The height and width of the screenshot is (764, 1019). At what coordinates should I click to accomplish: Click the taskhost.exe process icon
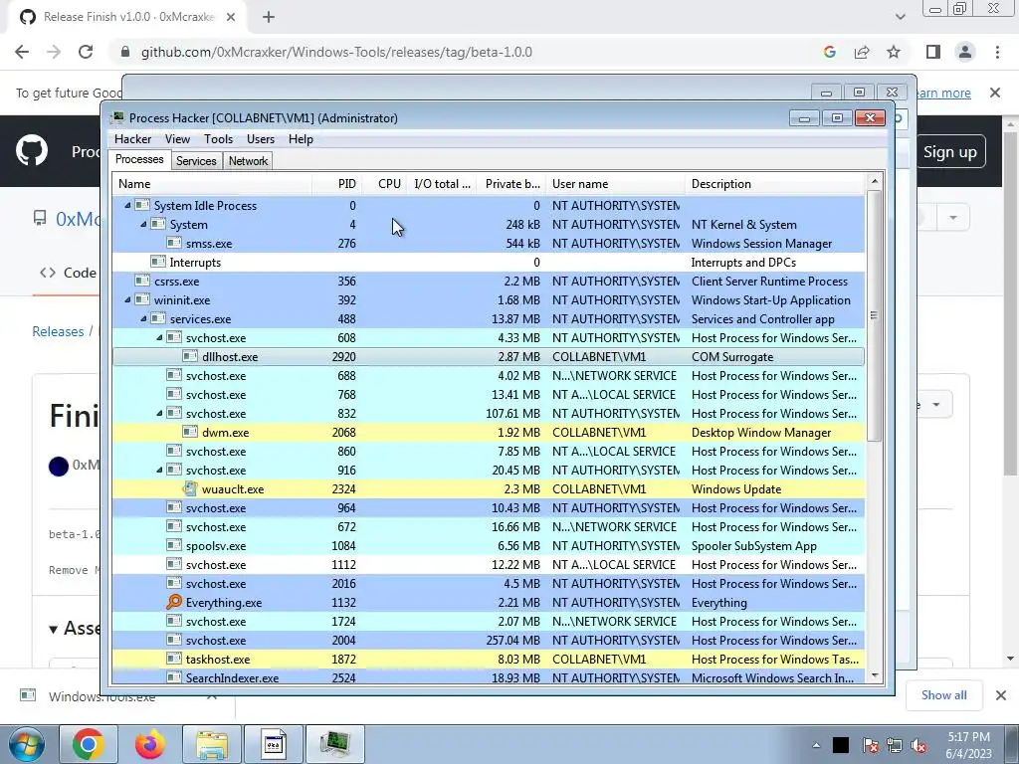[174, 659]
